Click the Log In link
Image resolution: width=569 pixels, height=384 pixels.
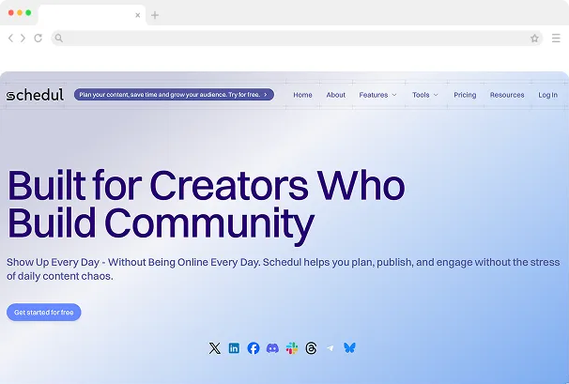pyautogui.click(x=547, y=95)
